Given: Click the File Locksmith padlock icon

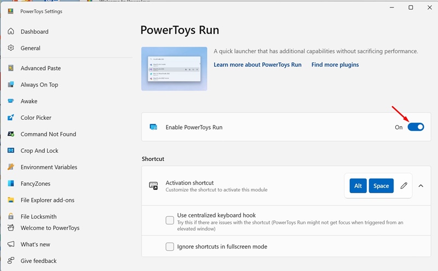Looking at the screenshot, I should coord(10,216).
